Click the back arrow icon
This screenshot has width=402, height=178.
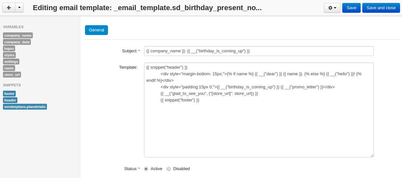click(9, 8)
